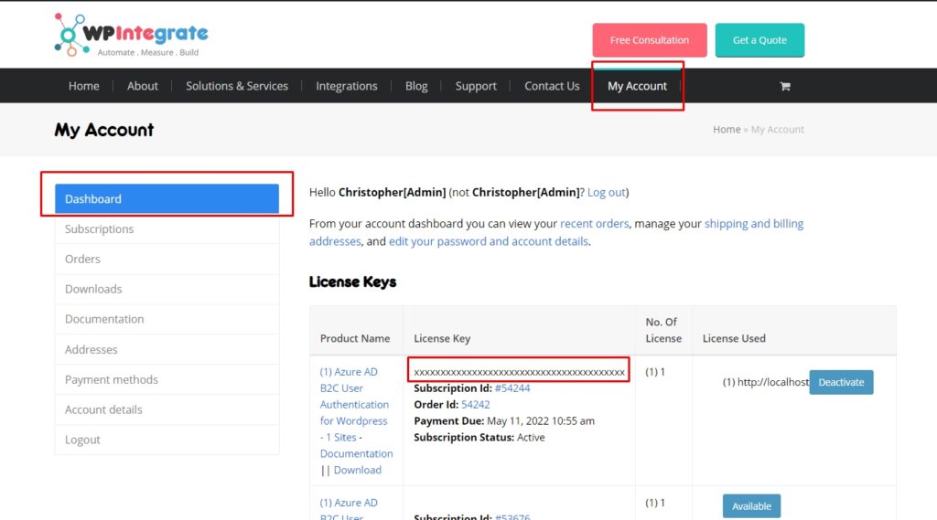Viewport: 937px width, 520px height.
Task: Follow edit your password link
Action: (x=489, y=241)
